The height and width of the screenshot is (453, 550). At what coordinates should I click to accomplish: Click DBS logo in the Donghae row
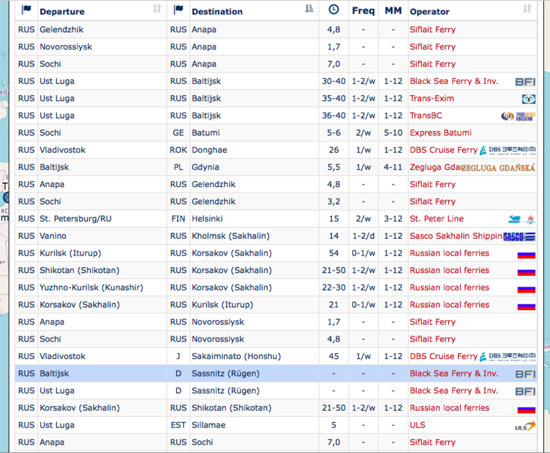tap(508, 150)
